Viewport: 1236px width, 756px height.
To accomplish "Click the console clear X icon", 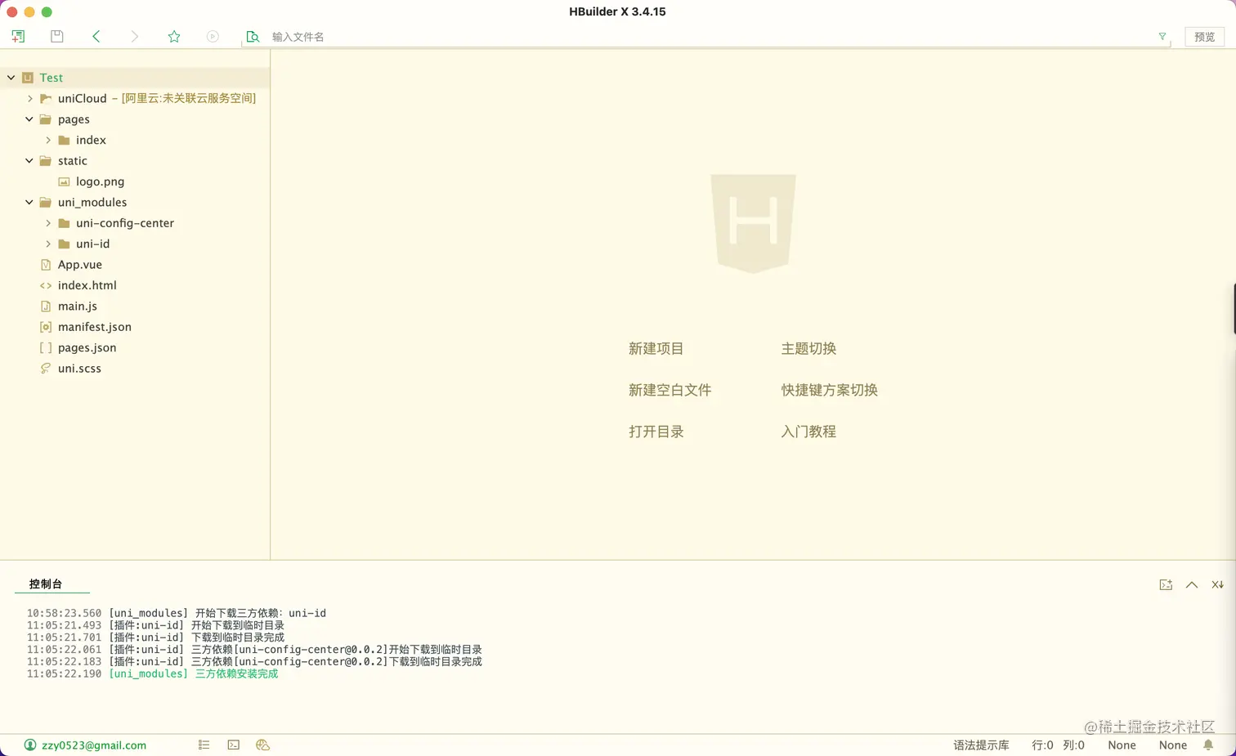I will coord(1217,584).
